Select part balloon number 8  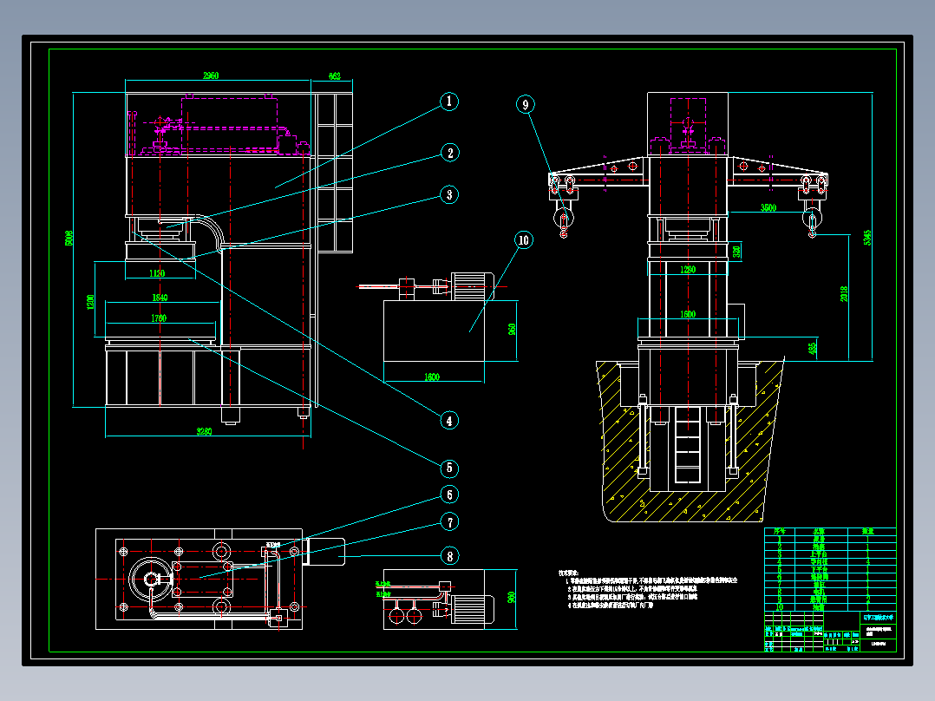449,557
